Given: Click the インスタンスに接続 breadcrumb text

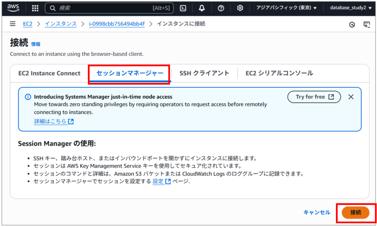Looking at the screenshot, I should (181, 24).
